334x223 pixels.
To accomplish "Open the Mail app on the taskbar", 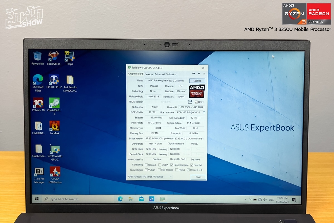I will pyautogui.click(x=141, y=199).
